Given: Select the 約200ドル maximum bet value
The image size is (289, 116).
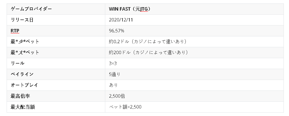Looking at the screenshot, I should [149, 52].
